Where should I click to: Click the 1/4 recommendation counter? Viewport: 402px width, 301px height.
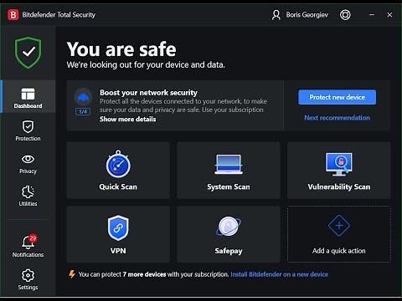pyautogui.click(x=83, y=112)
